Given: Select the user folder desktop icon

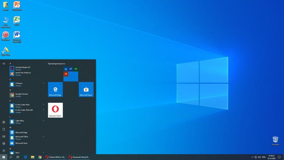Looking at the screenshot, I should (x=6, y=6).
